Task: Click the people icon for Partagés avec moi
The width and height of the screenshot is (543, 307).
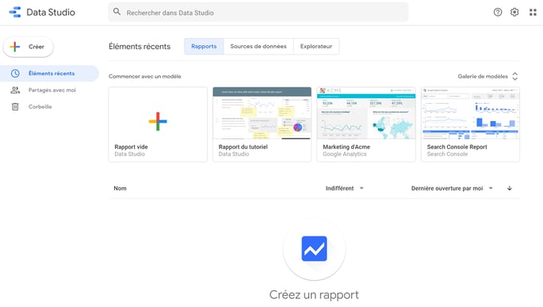Action: (x=15, y=90)
